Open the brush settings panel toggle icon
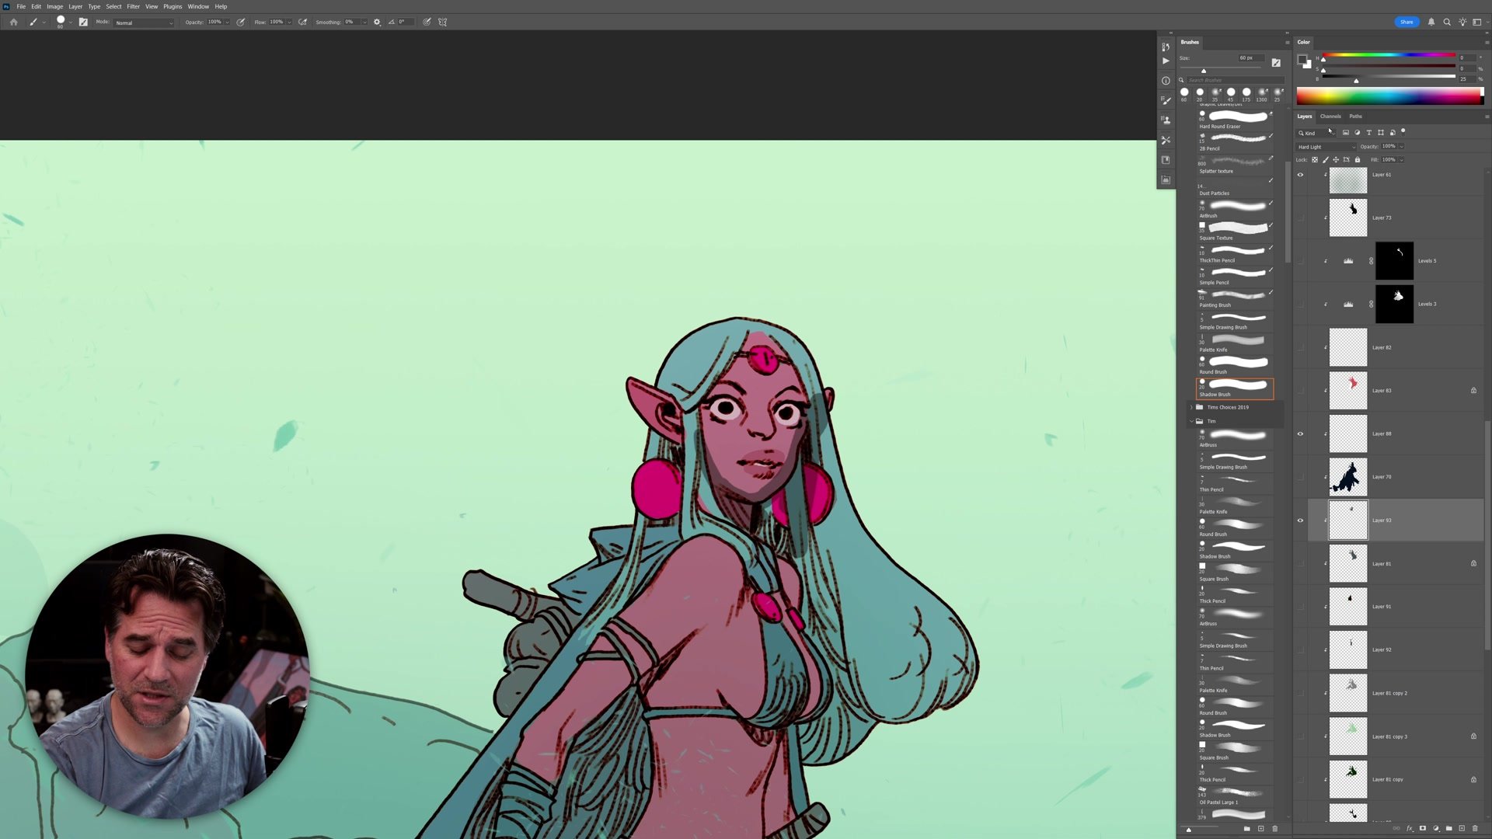 click(83, 23)
